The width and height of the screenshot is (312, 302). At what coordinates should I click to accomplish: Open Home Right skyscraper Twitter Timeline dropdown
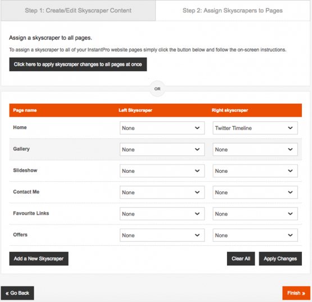[255, 128]
